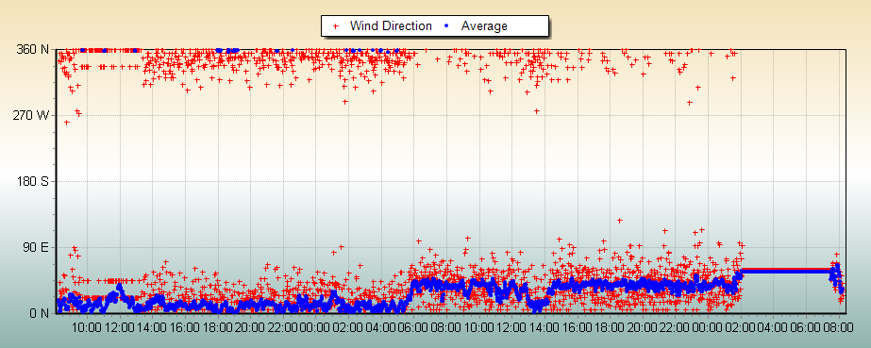Click the red plus marker in the legend
The width and height of the screenshot is (871, 348).
point(335,25)
